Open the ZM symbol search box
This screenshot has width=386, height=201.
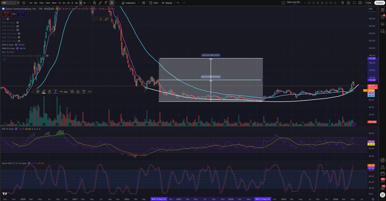tap(10, 3)
